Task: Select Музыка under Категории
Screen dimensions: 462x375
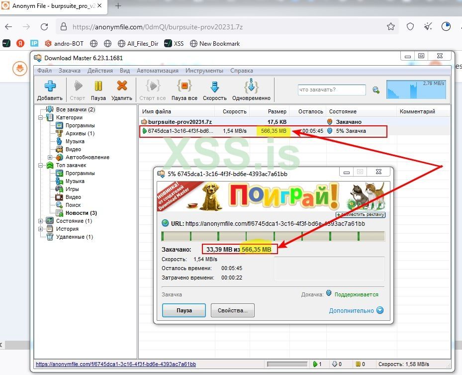Action: tap(75, 141)
